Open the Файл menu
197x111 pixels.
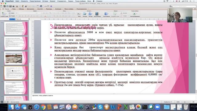pos(17,1)
